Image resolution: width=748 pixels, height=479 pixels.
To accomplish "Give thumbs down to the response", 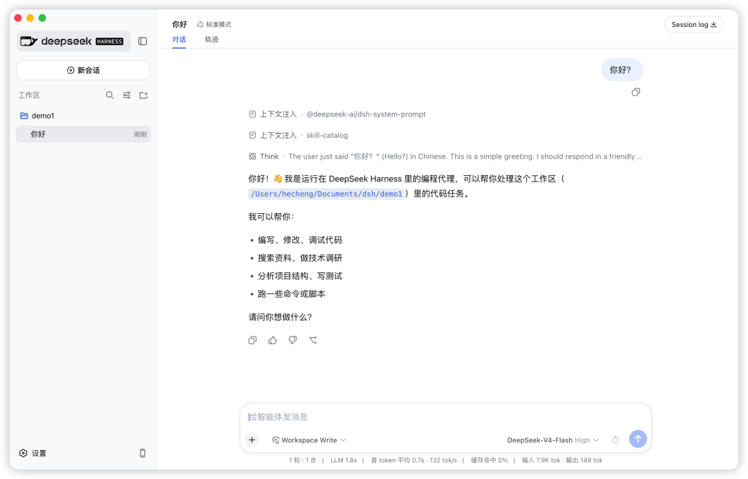I will click(293, 341).
